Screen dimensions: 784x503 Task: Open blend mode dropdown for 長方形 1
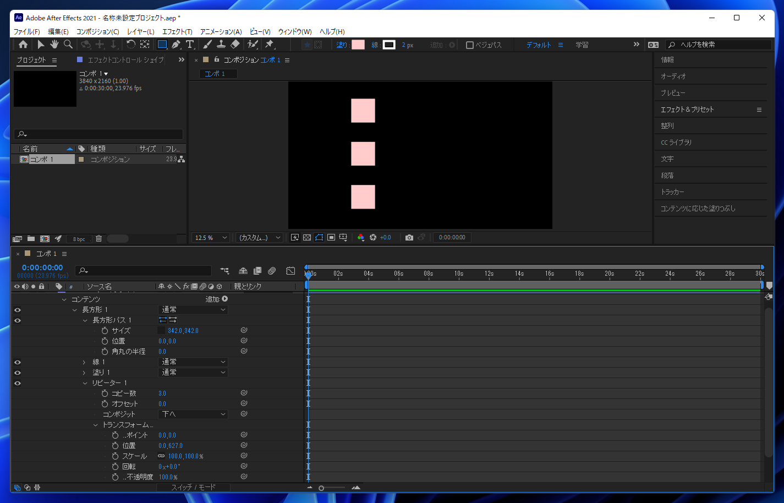click(x=193, y=310)
